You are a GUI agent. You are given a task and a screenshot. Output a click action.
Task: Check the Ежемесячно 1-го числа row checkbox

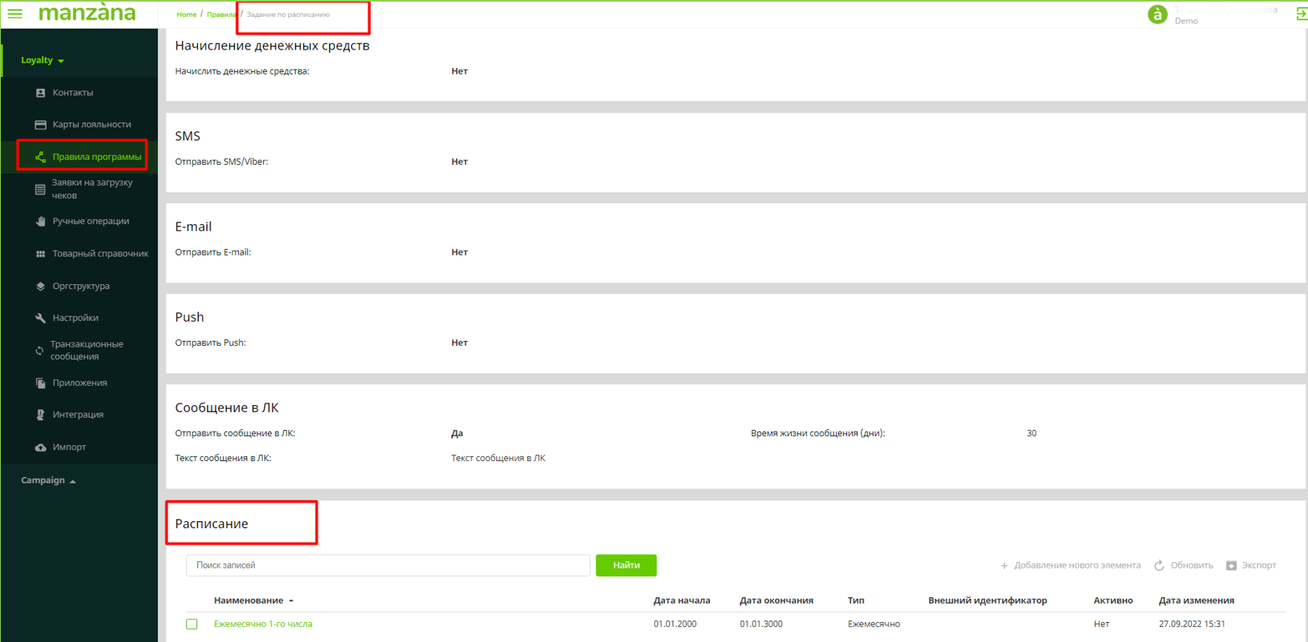coord(192,624)
